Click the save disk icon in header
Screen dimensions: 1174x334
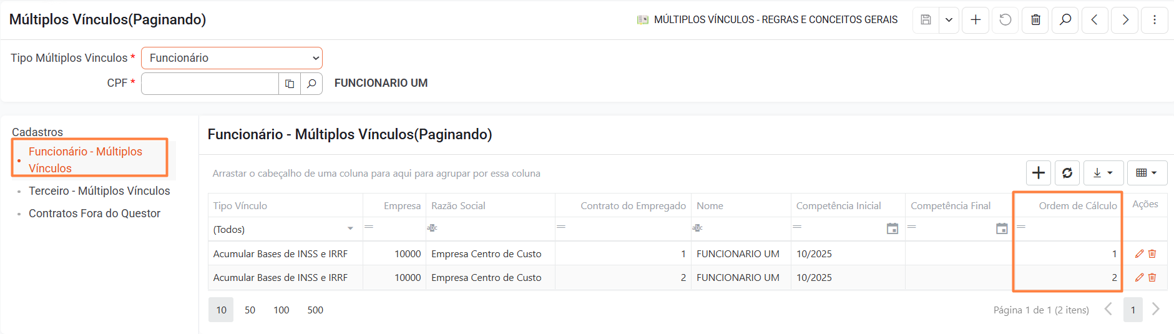tap(926, 20)
